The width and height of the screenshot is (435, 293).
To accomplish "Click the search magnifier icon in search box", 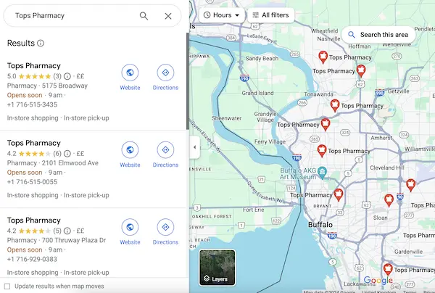I will 144,16.
